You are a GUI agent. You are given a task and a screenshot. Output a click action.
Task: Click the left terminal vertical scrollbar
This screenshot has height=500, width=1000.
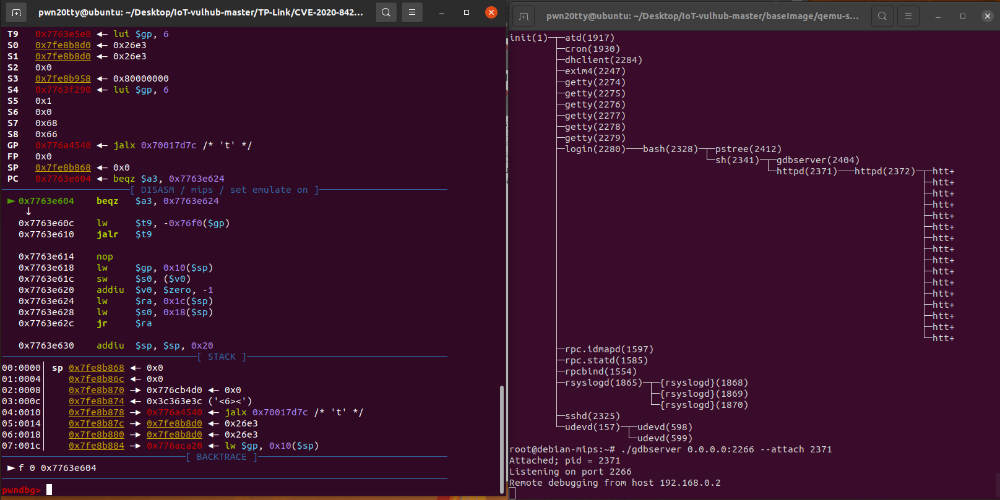click(501, 439)
